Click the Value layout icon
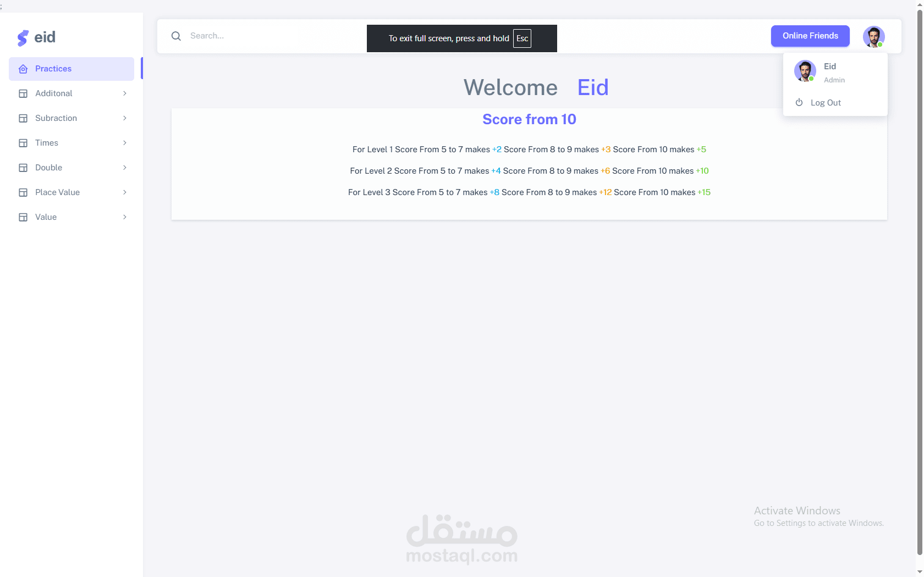 (x=23, y=217)
